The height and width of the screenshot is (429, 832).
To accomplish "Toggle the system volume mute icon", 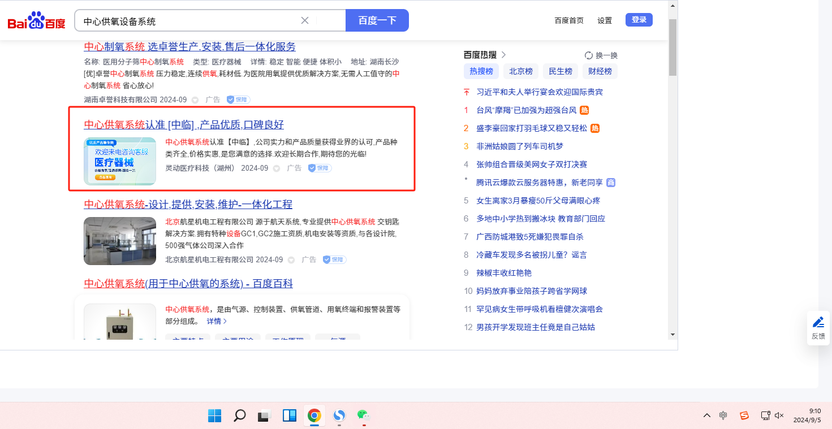I will pos(779,415).
